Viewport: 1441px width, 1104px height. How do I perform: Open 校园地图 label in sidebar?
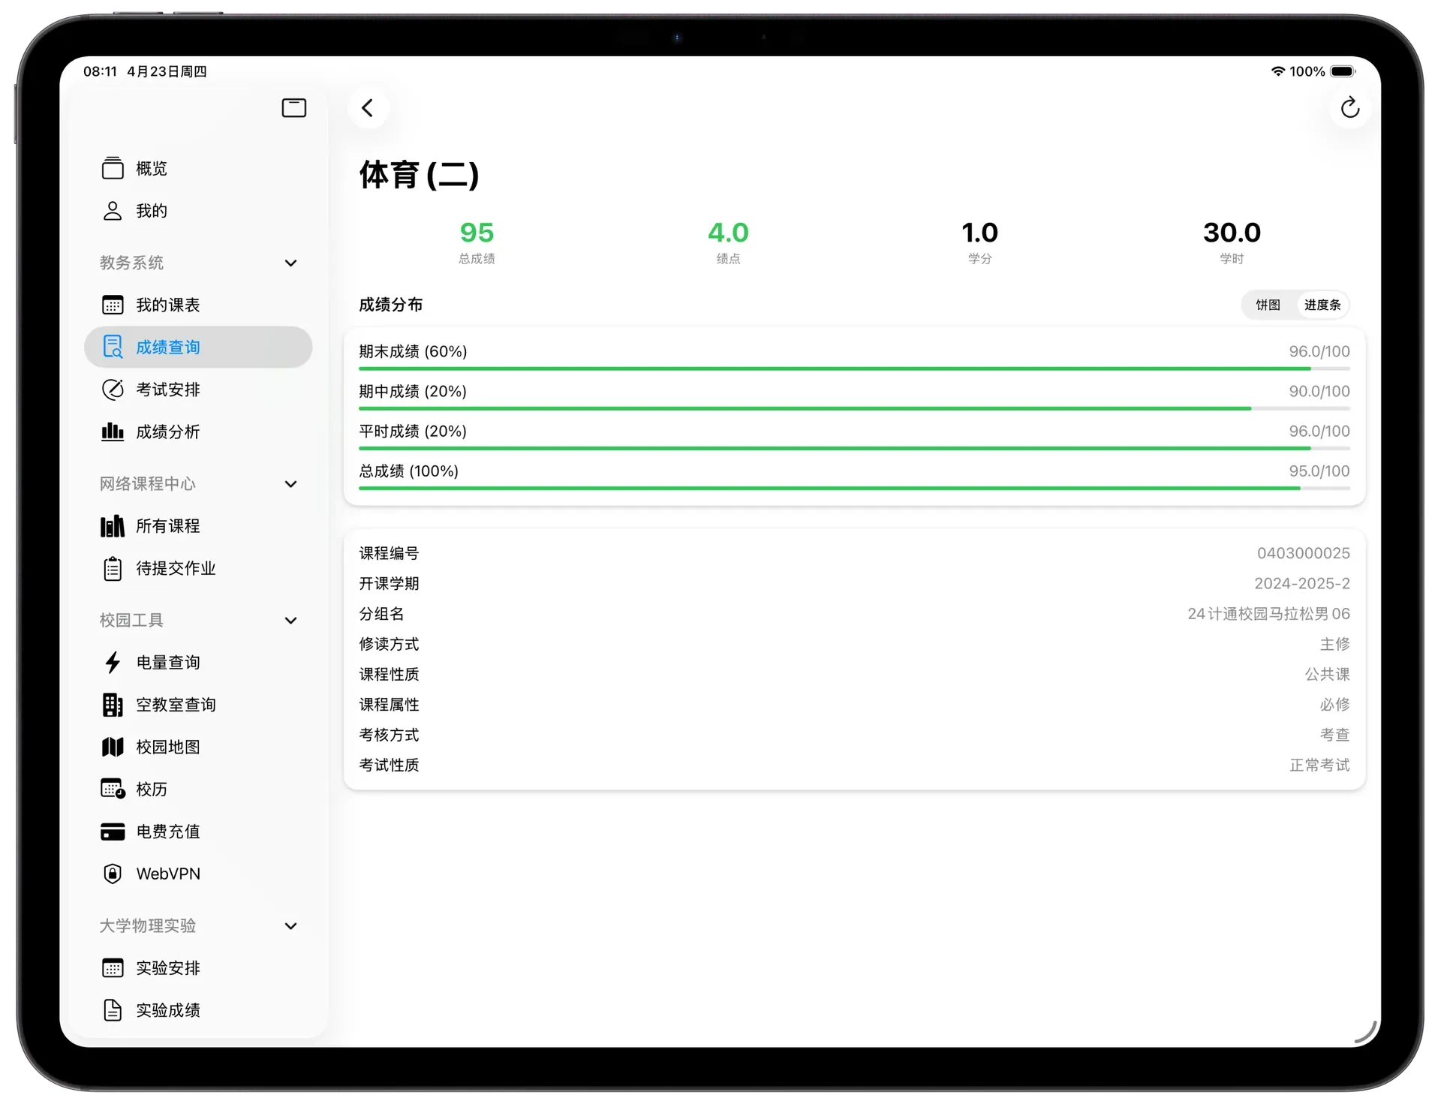click(168, 747)
